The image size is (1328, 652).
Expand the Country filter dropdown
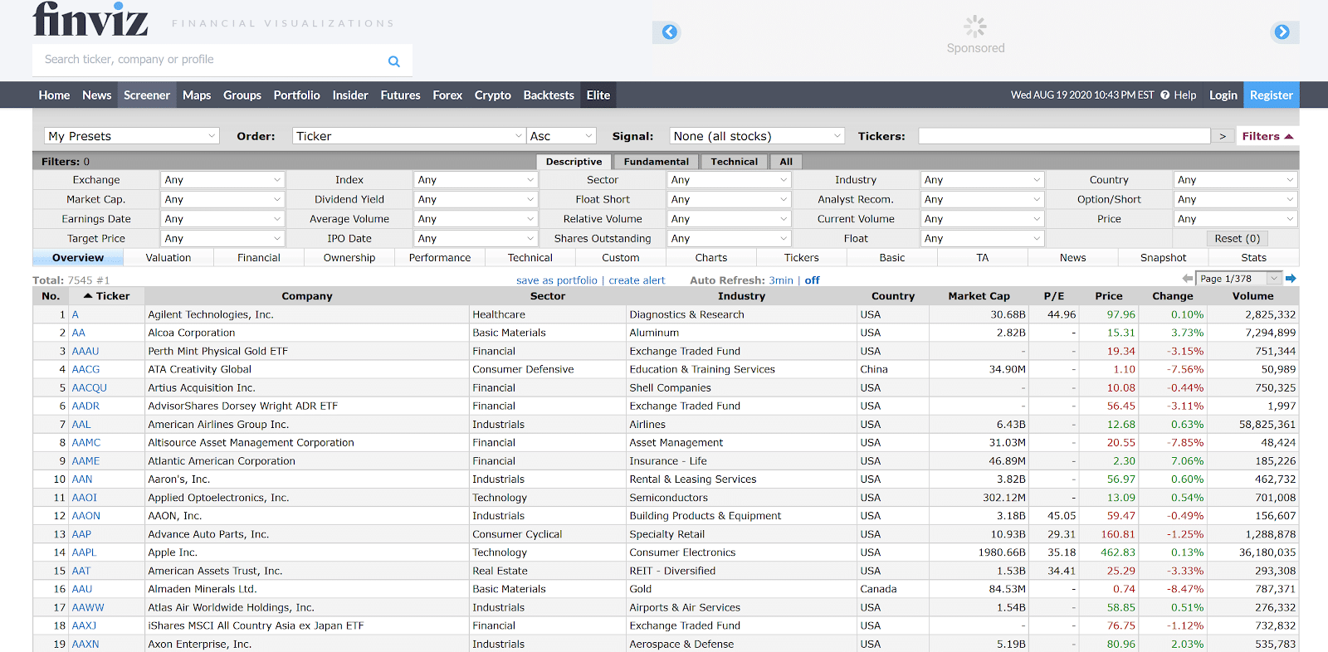pos(1236,180)
